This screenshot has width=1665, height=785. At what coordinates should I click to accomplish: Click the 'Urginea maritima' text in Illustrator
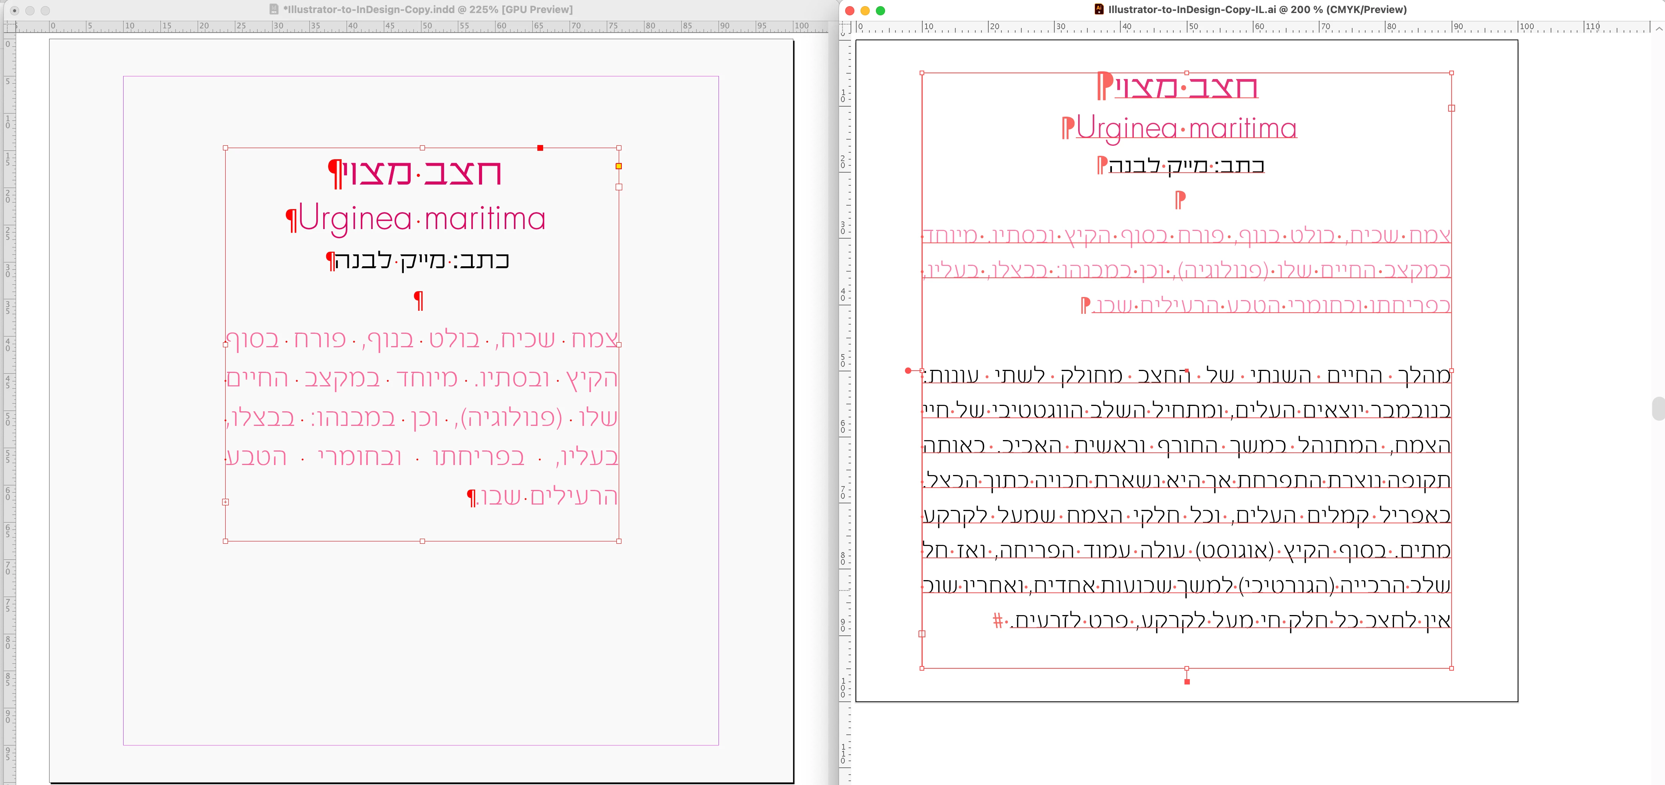point(1186,128)
